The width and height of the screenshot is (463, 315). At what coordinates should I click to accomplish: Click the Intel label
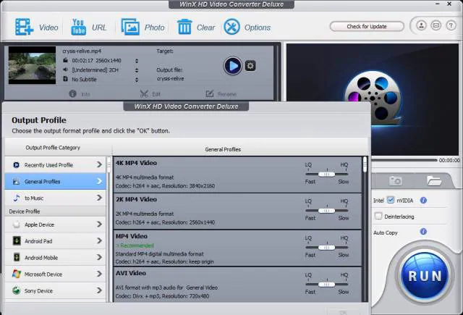(378, 201)
